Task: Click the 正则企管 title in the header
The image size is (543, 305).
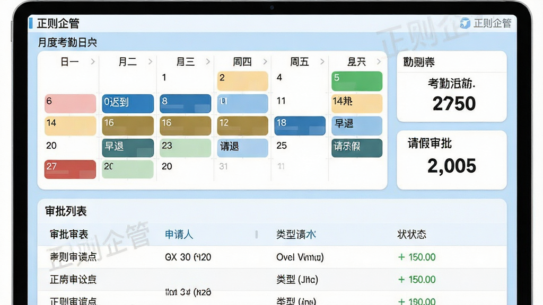Action: [x=58, y=23]
